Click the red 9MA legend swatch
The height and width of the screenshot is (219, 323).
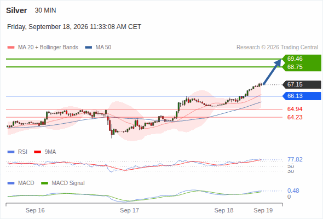coord(37,152)
